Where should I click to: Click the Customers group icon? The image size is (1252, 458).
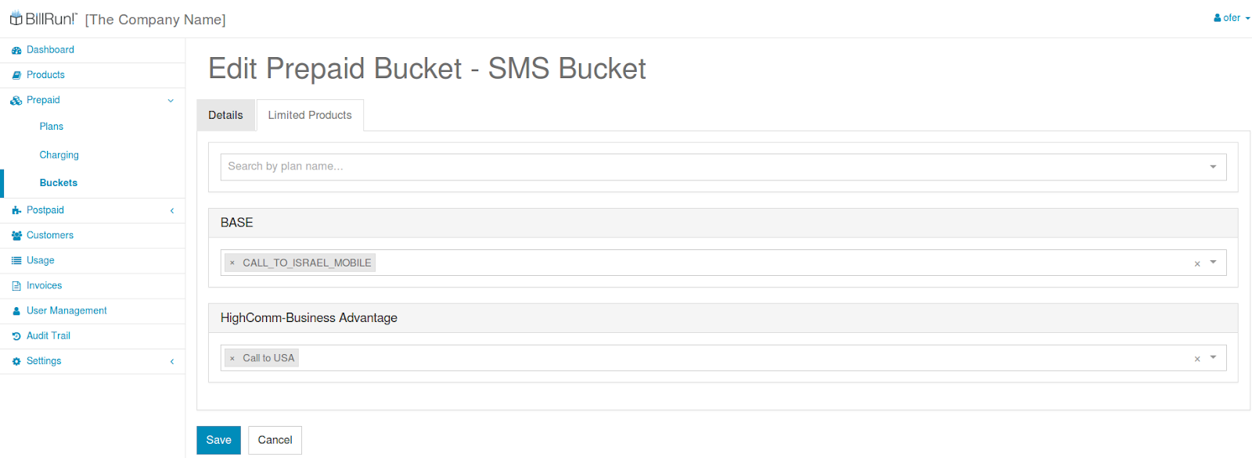(16, 235)
